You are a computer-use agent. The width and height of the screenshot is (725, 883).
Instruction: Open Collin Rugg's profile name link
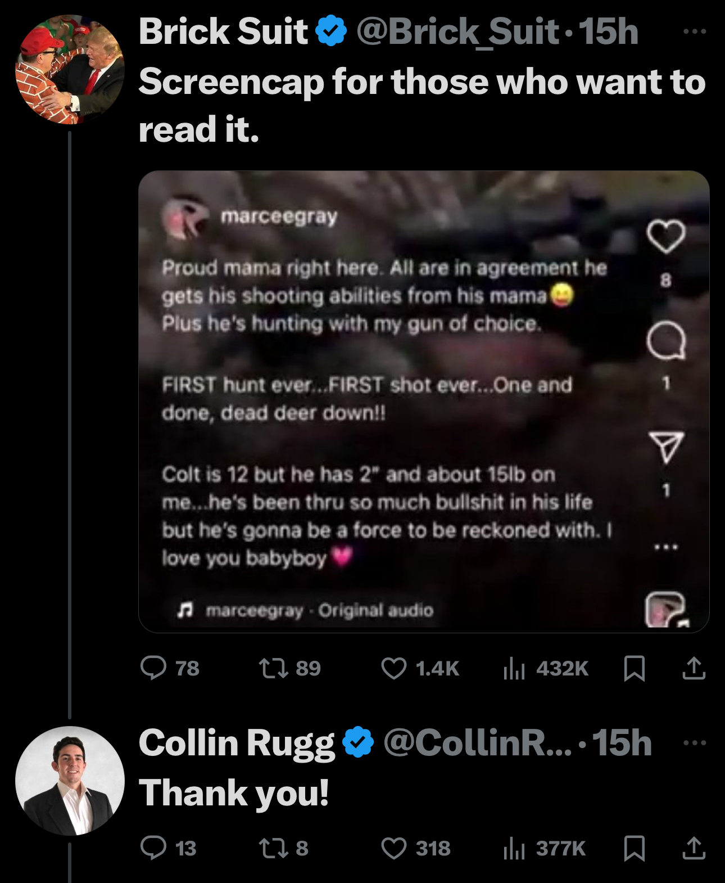point(237,743)
